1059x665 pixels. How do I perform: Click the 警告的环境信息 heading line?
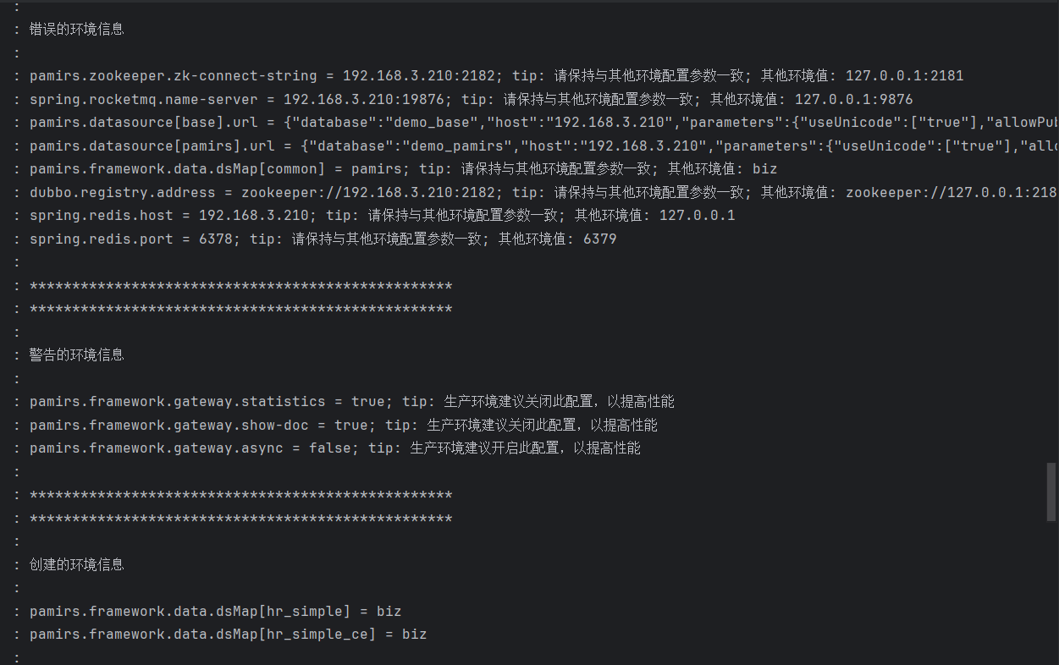(76, 354)
